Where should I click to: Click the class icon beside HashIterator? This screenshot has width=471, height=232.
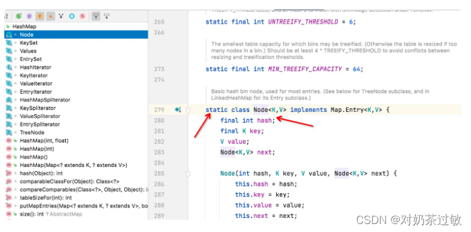[x=9, y=67]
